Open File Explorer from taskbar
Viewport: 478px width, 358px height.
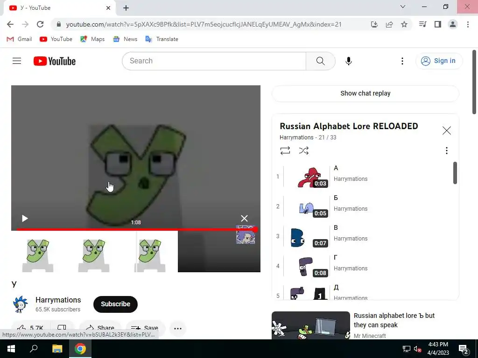[57, 349]
